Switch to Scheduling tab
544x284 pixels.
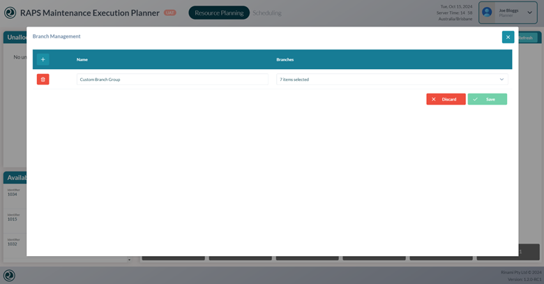click(x=267, y=13)
